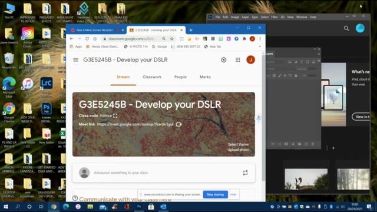The width and height of the screenshot is (377, 212).
Task: Open Photoshop Window menu
Action: (x=302, y=17)
